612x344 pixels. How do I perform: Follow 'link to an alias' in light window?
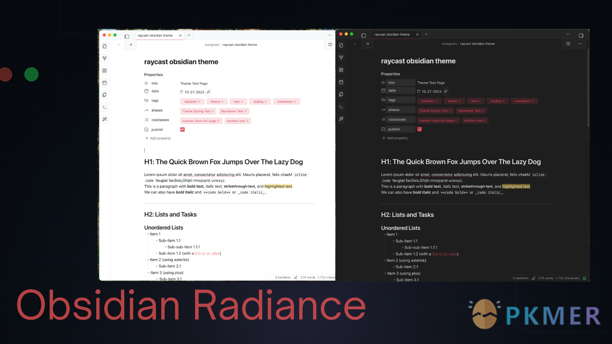207,253
